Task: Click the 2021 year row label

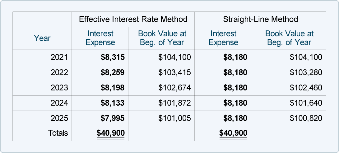Action: pos(59,57)
